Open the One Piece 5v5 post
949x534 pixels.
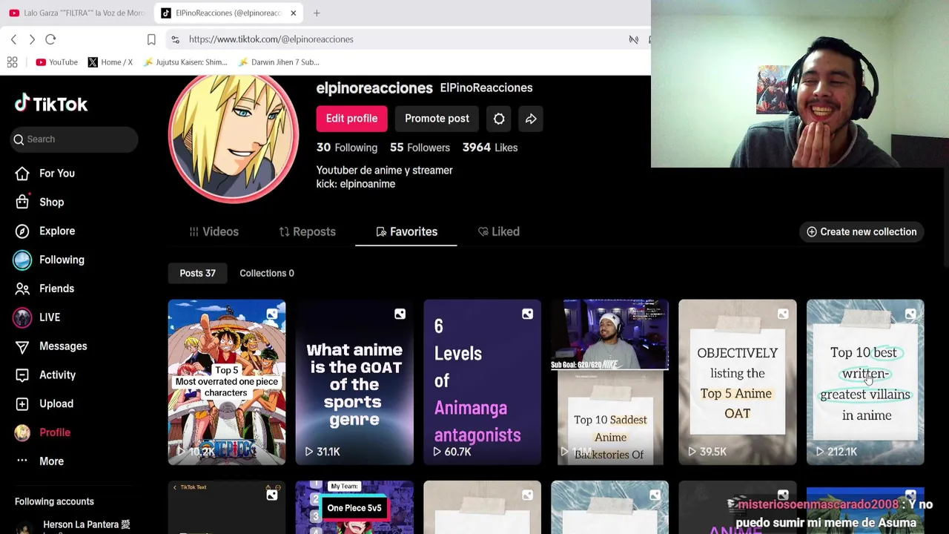click(x=354, y=507)
